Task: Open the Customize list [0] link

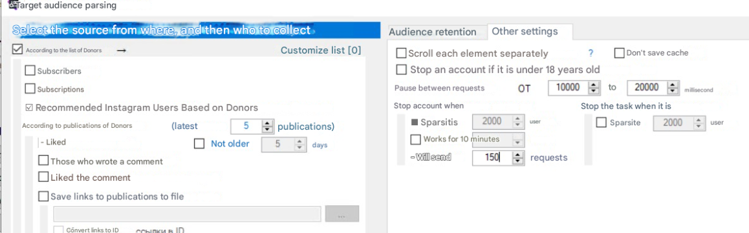Action: (x=321, y=50)
